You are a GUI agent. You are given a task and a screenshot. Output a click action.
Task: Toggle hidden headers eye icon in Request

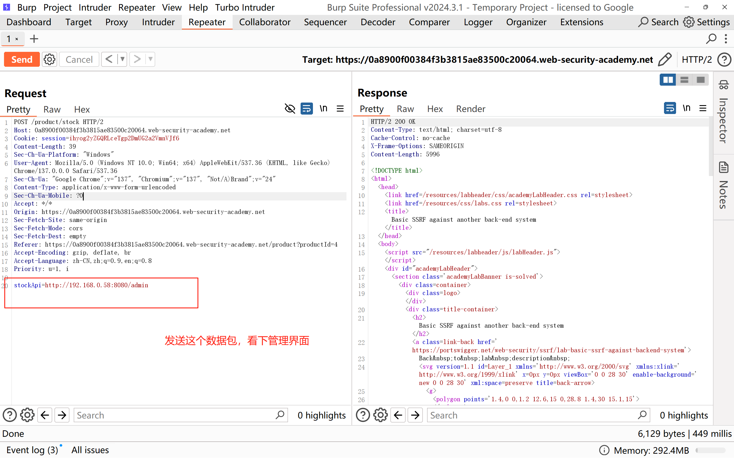point(290,109)
